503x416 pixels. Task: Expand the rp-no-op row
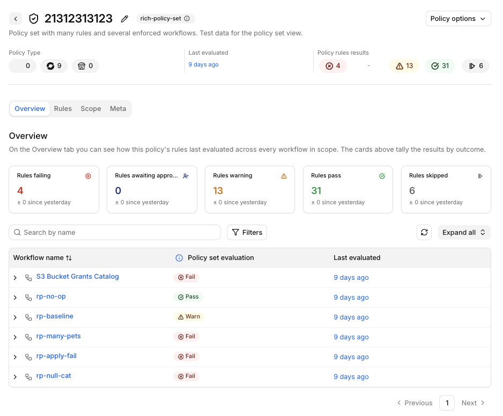pyautogui.click(x=15, y=298)
